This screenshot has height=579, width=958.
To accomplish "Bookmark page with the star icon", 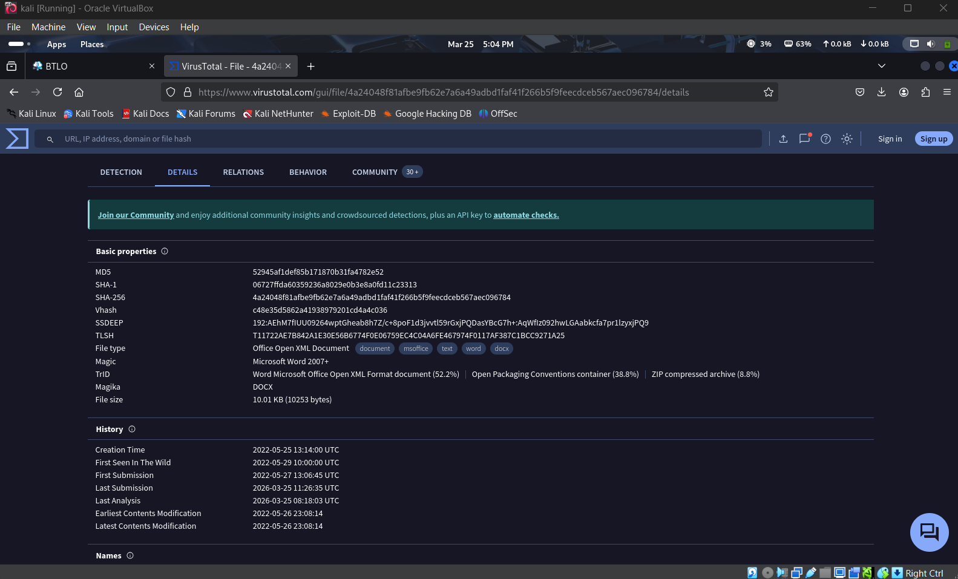I will 769,92.
